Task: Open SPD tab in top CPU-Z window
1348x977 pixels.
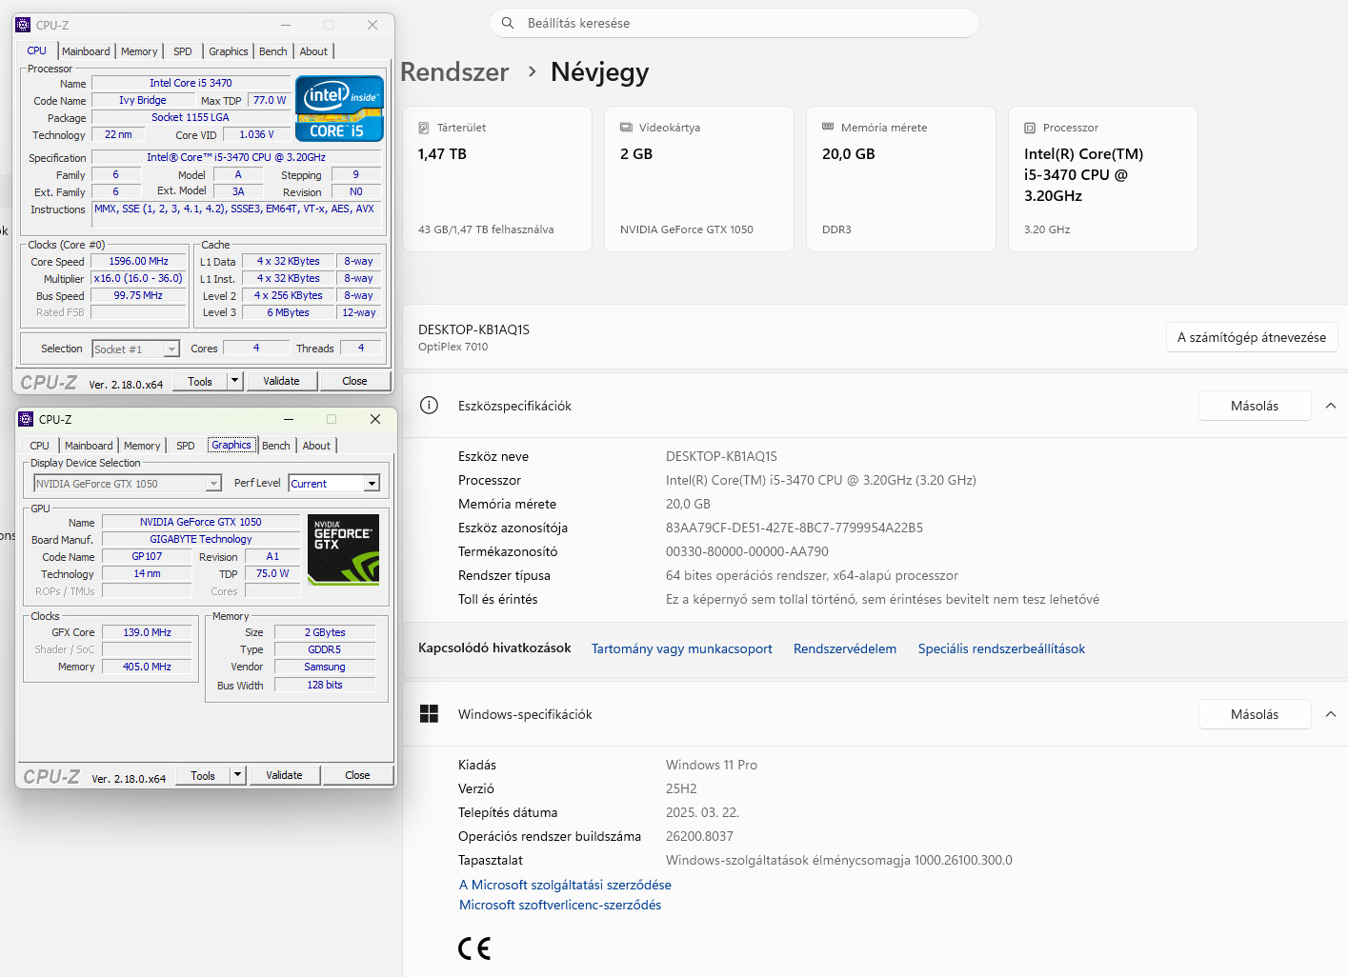Action: (x=183, y=51)
